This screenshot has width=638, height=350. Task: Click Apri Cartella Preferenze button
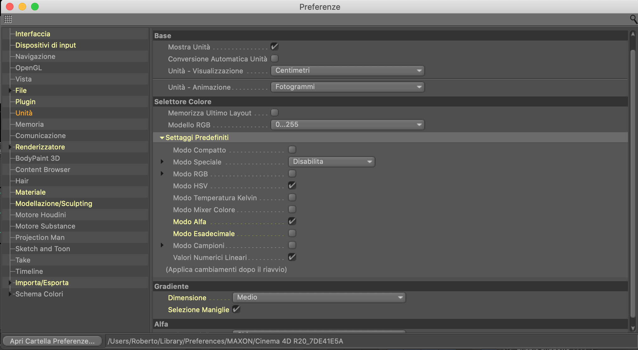[x=52, y=341]
